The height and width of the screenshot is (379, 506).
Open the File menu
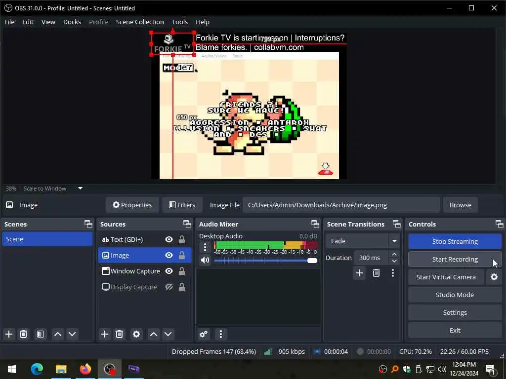point(9,22)
